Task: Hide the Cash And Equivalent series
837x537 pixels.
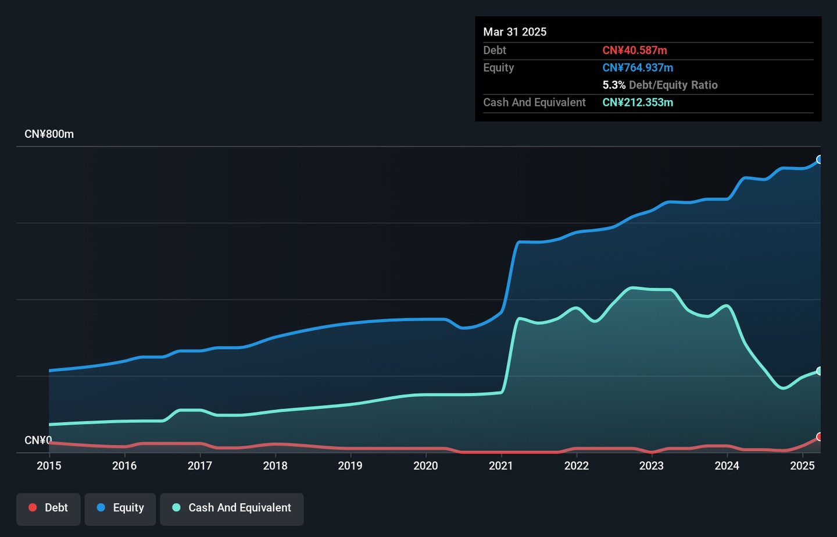Action: [x=231, y=508]
